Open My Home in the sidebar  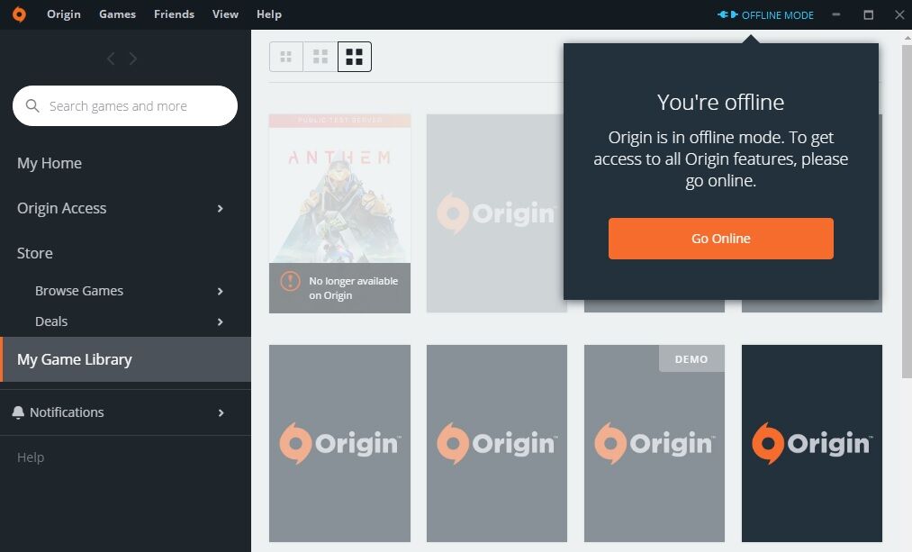coord(50,164)
